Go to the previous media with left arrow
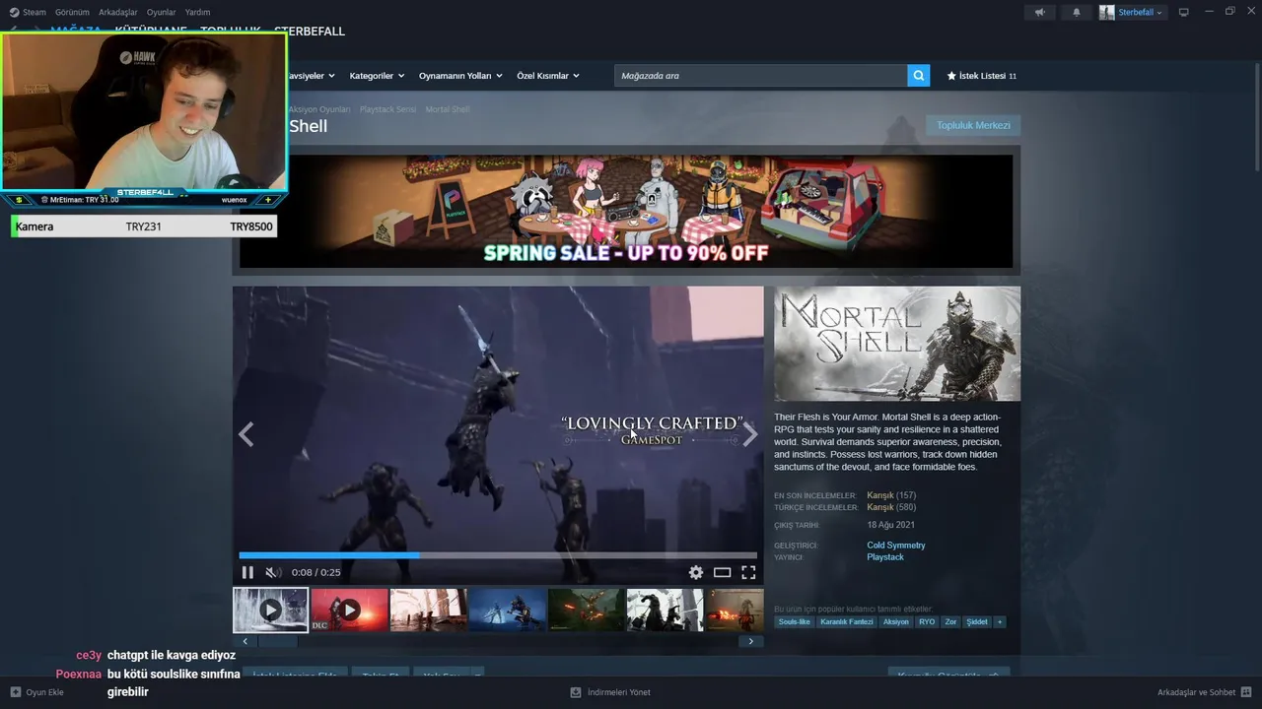1262x709 pixels. coord(245,434)
